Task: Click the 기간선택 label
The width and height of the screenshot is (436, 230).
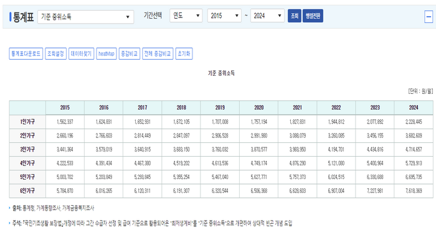Action: 153,15
